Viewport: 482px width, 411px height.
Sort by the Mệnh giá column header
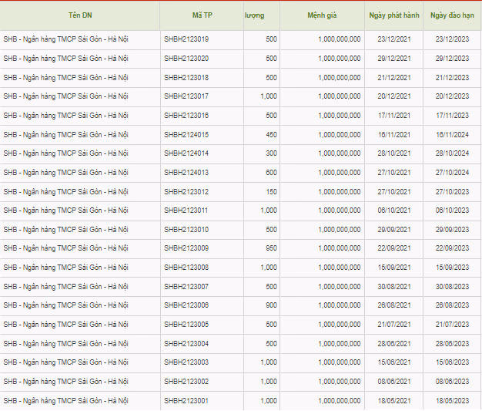(x=322, y=15)
